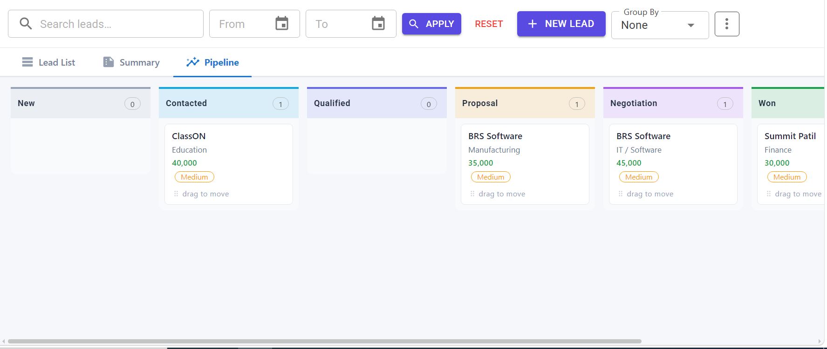
Task: Click the Summary tab document icon
Action: (109, 62)
